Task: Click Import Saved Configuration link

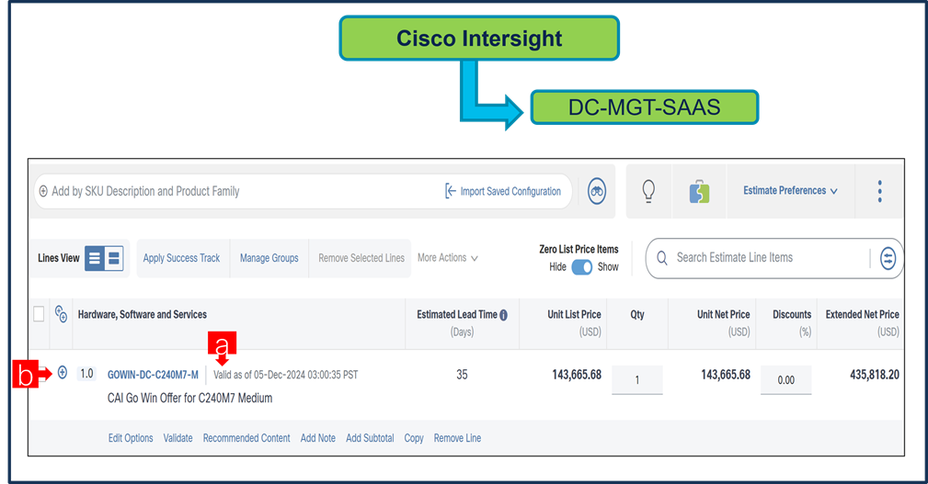Action: click(510, 191)
